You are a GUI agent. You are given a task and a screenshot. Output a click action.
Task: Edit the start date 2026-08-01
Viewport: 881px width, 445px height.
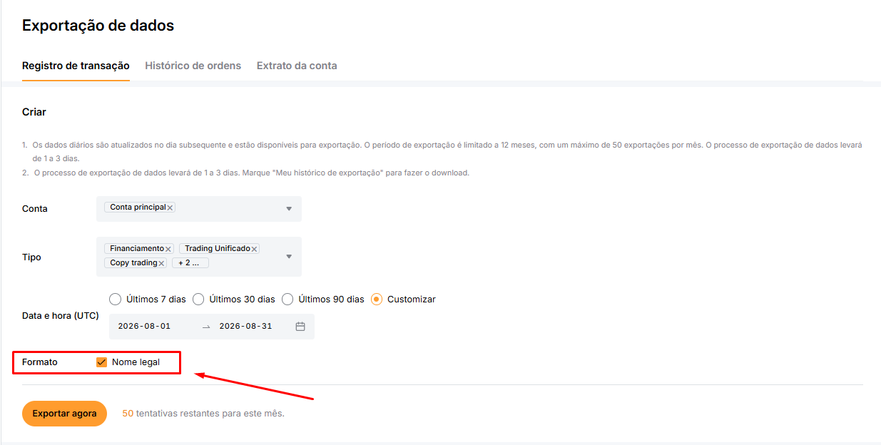[144, 326]
